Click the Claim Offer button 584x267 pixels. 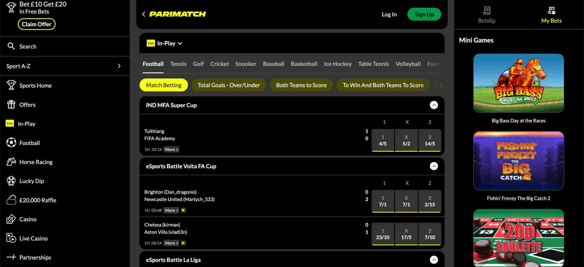point(37,24)
